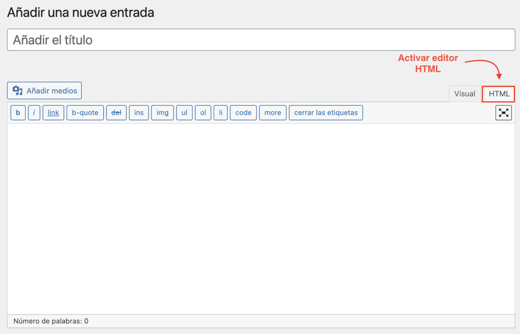Insert a blockquote using b-quote
520x334 pixels.
pyautogui.click(x=85, y=113)
